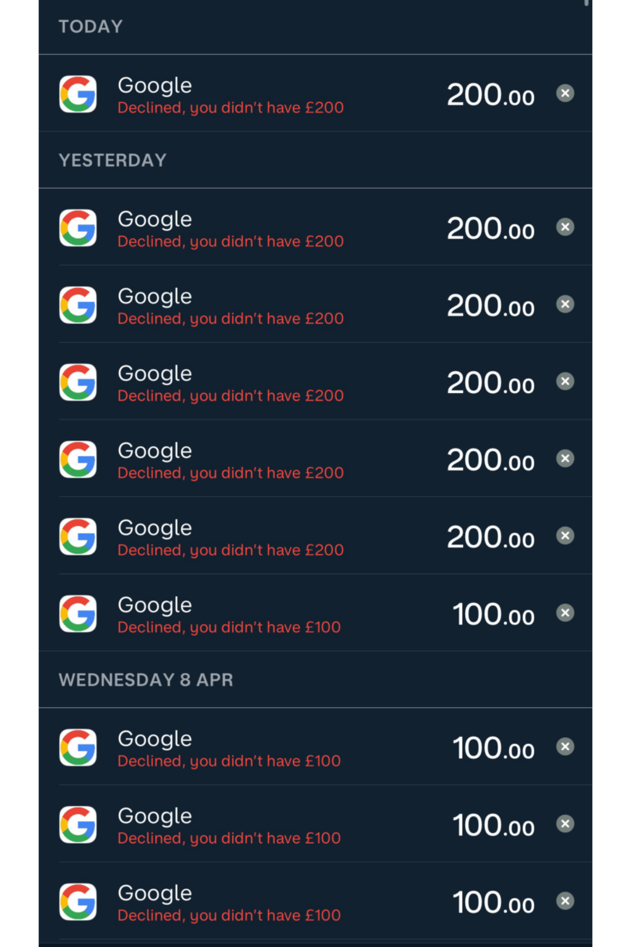Open the first Google transaction under Yesterday
Image resolution: width=631 pixels, height=947 pixels.
point(315,227)
